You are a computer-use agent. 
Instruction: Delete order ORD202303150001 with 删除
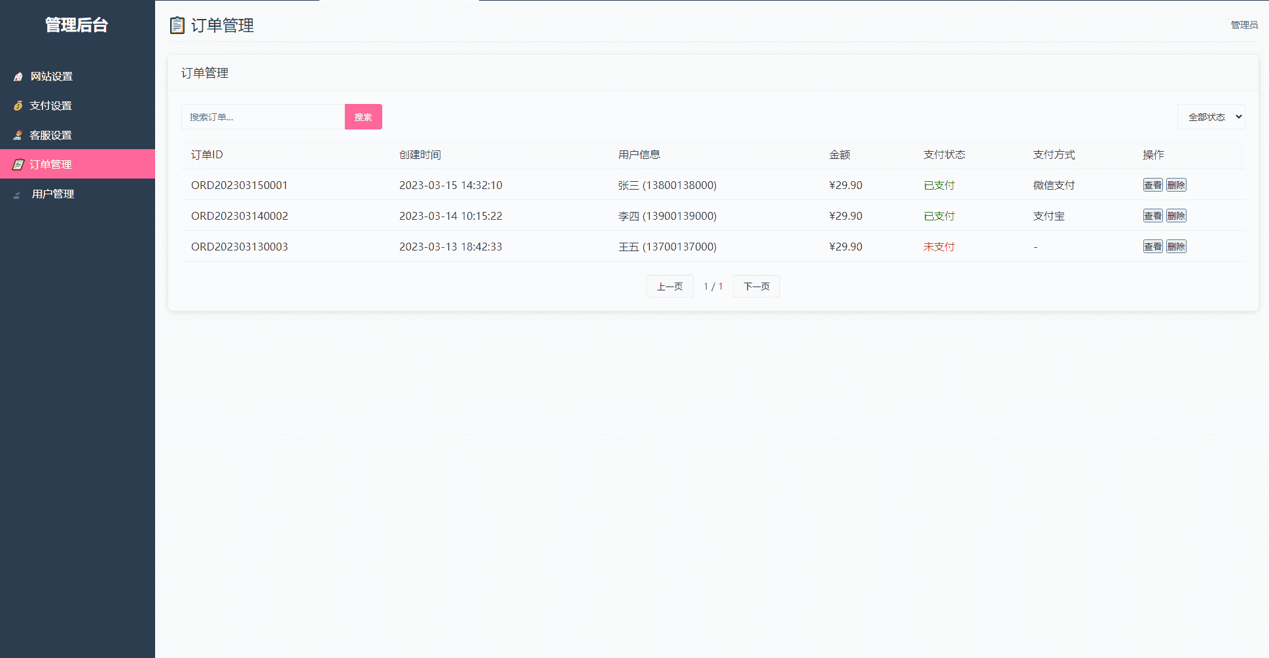coord(1176,185)
